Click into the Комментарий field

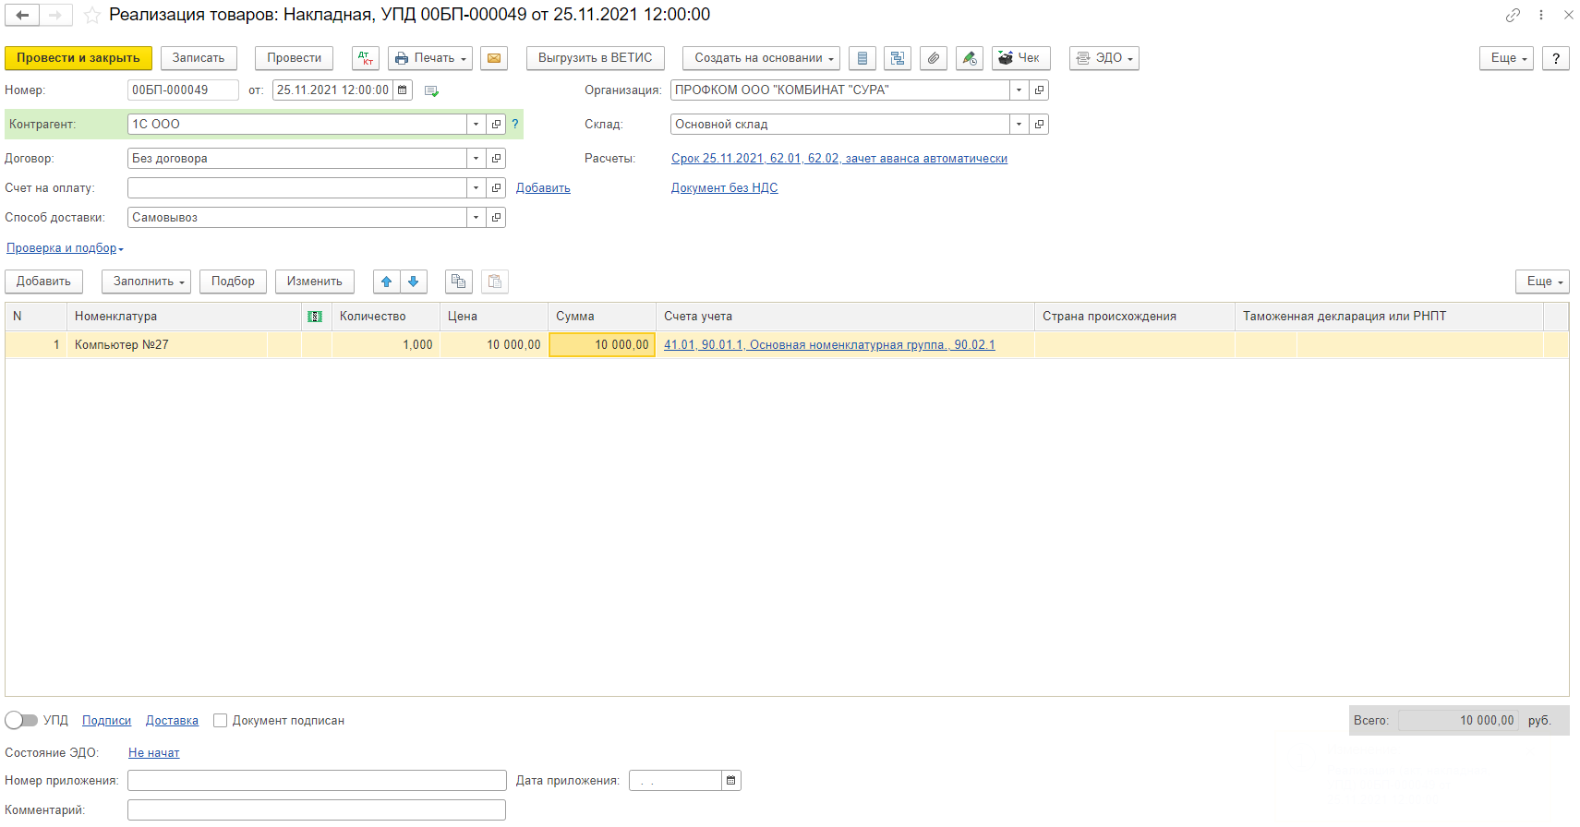pos(317,810)
